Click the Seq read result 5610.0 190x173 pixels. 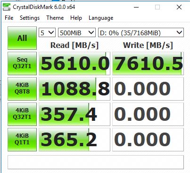click(x=74, y=63)
